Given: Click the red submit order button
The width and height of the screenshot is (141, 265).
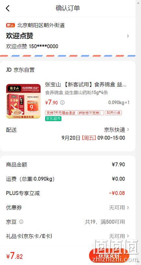Looking at the screenshot, I should click(109, 255).
